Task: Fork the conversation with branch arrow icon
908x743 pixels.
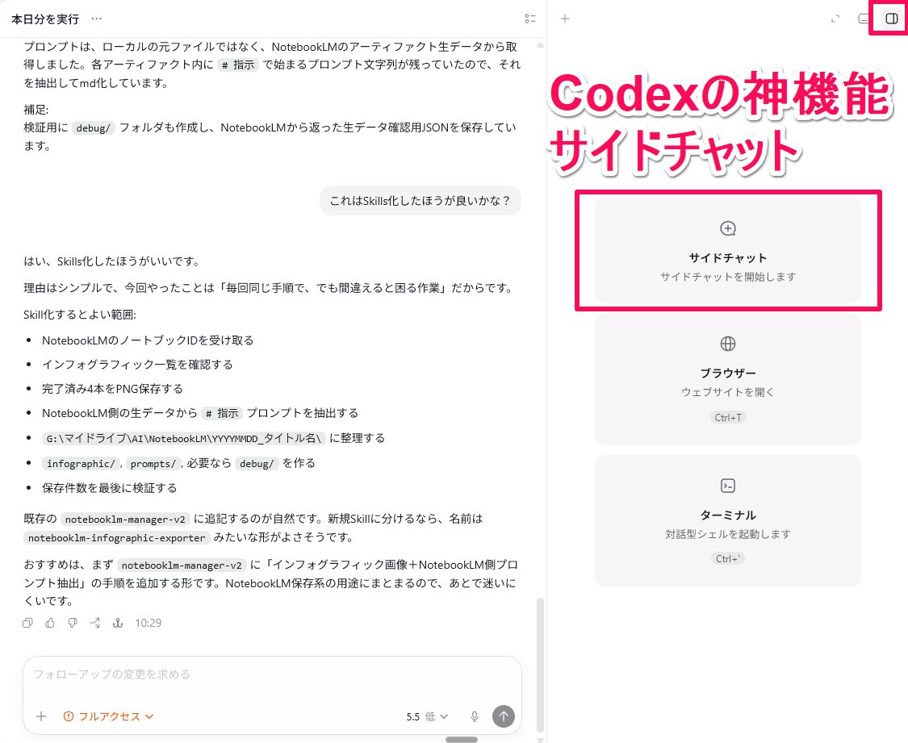Action: 95,624
